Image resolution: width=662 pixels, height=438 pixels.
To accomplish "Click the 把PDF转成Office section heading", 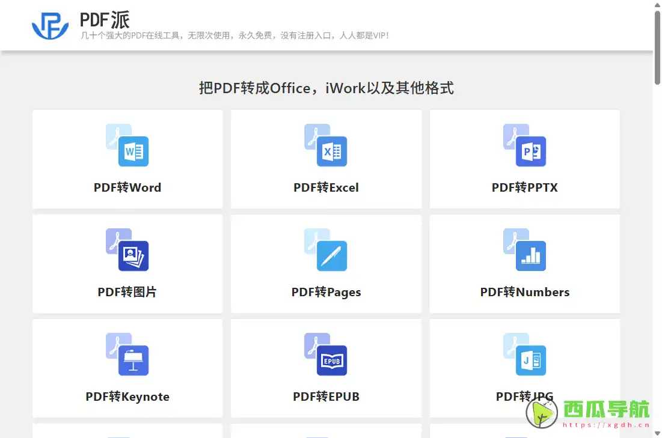I will (326, 88).
